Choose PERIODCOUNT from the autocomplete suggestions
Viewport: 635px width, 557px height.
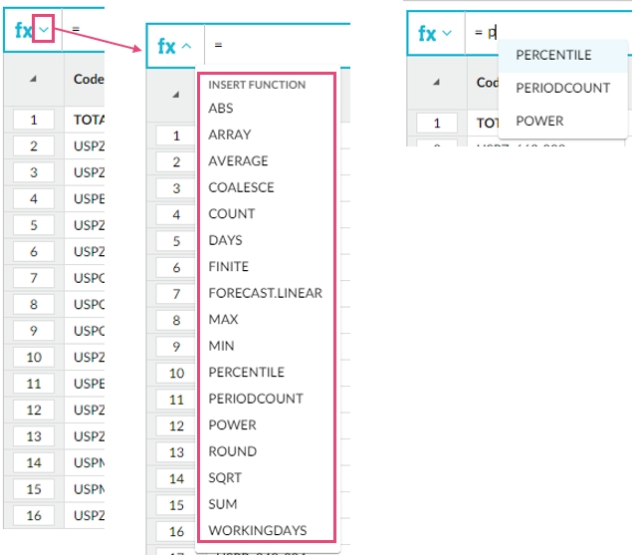[562, 88]
